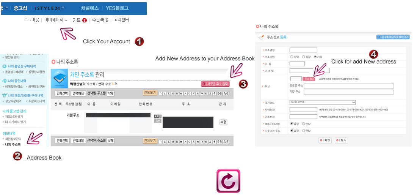Click 전체보기 above the address table
Image resolution: width=417 pixels, height=196 pixels.
point(150,93)
